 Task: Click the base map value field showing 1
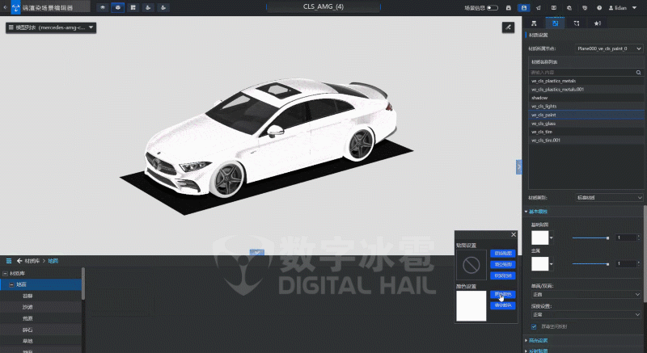pos(626,237)
